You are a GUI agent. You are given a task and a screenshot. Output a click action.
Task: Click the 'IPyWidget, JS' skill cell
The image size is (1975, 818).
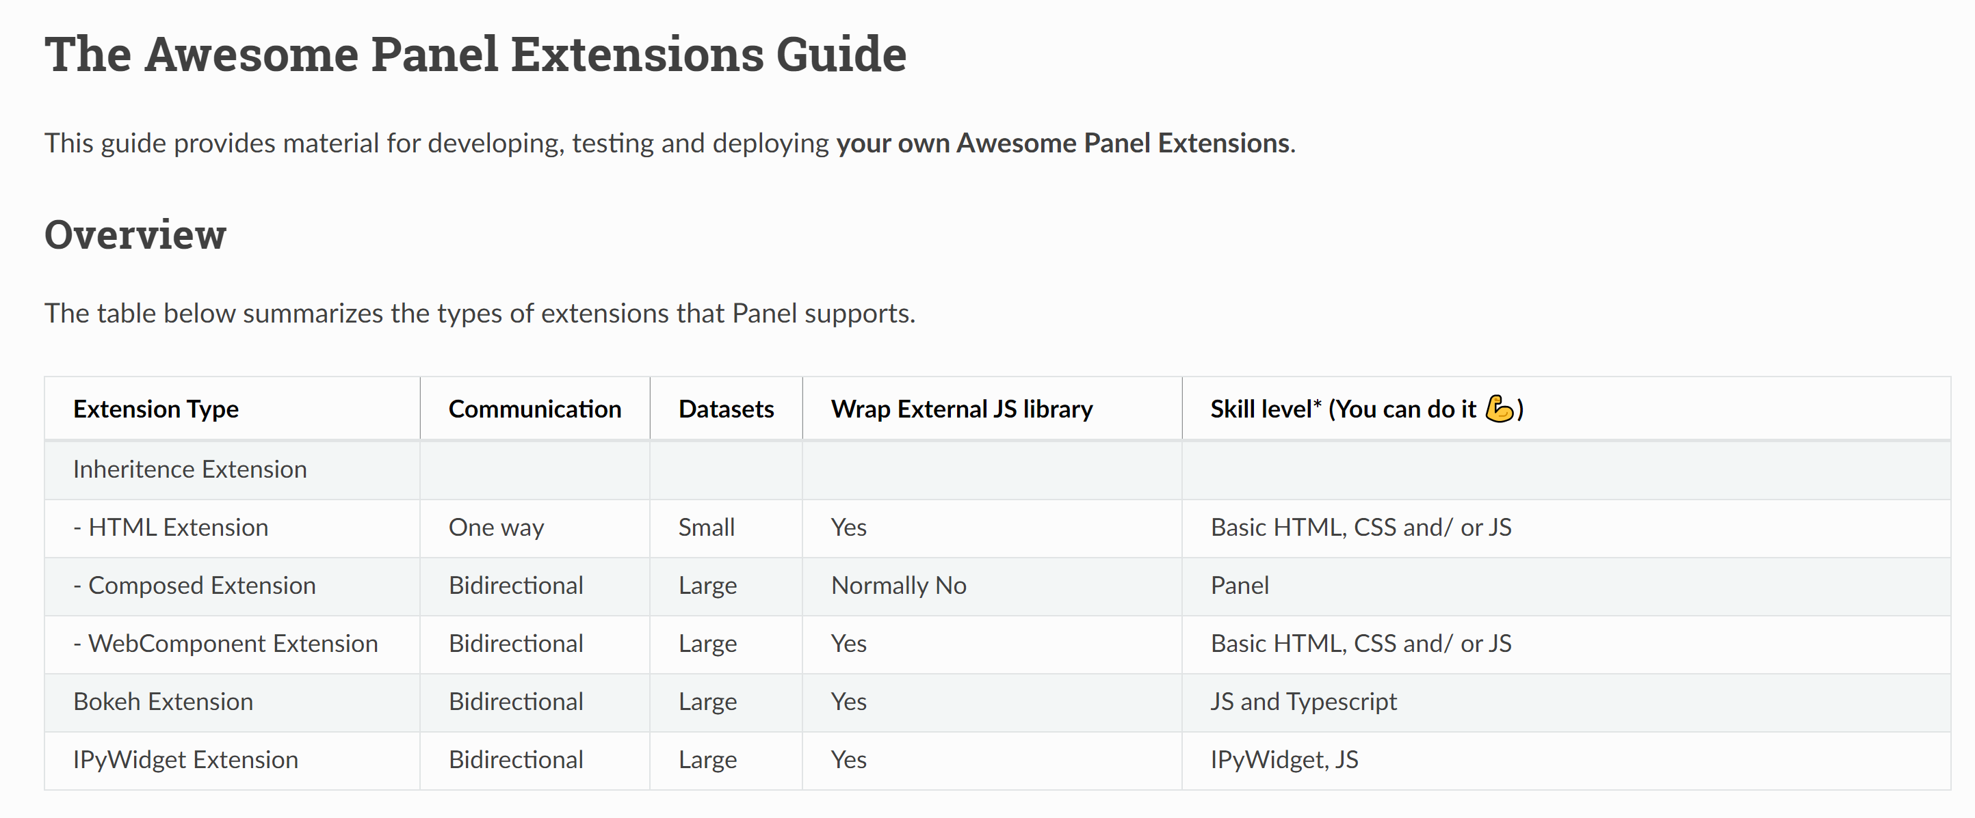(1284, 760)
